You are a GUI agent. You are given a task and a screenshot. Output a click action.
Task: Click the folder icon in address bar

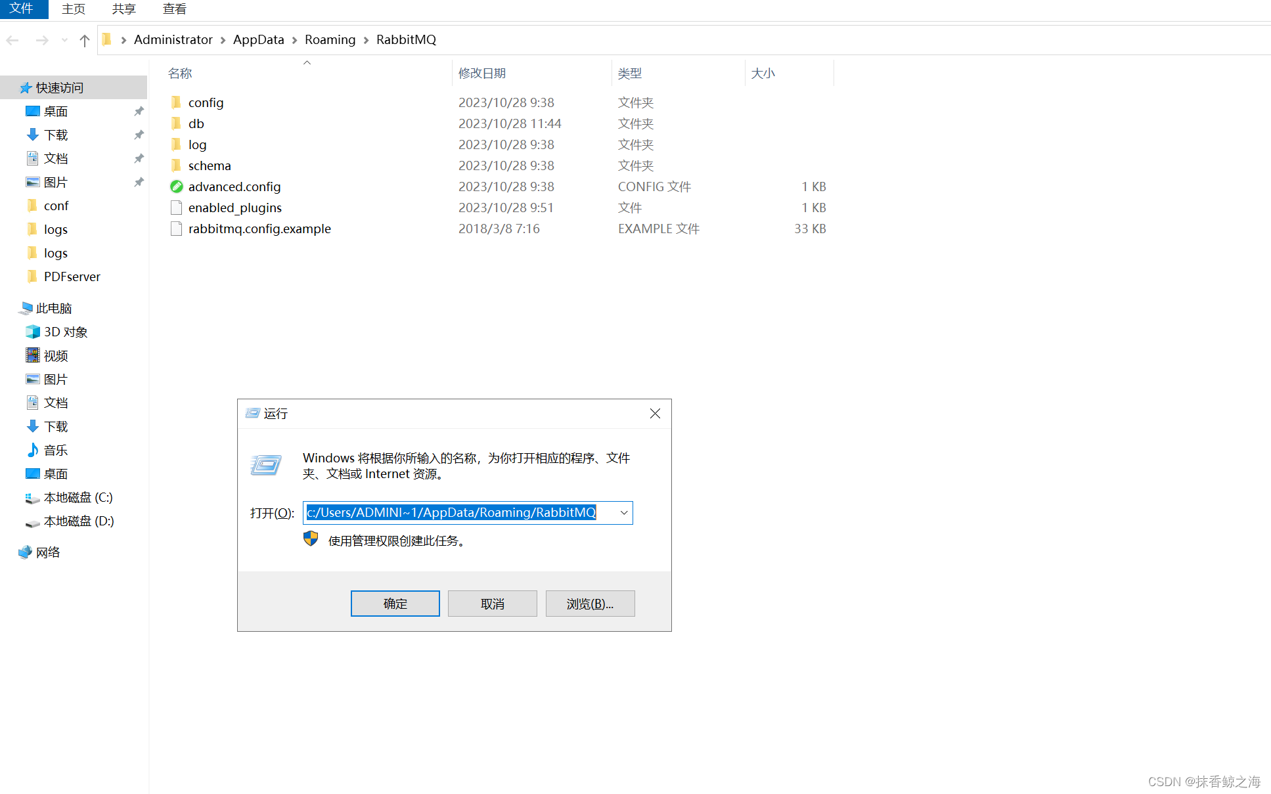(x=107, y=39)
